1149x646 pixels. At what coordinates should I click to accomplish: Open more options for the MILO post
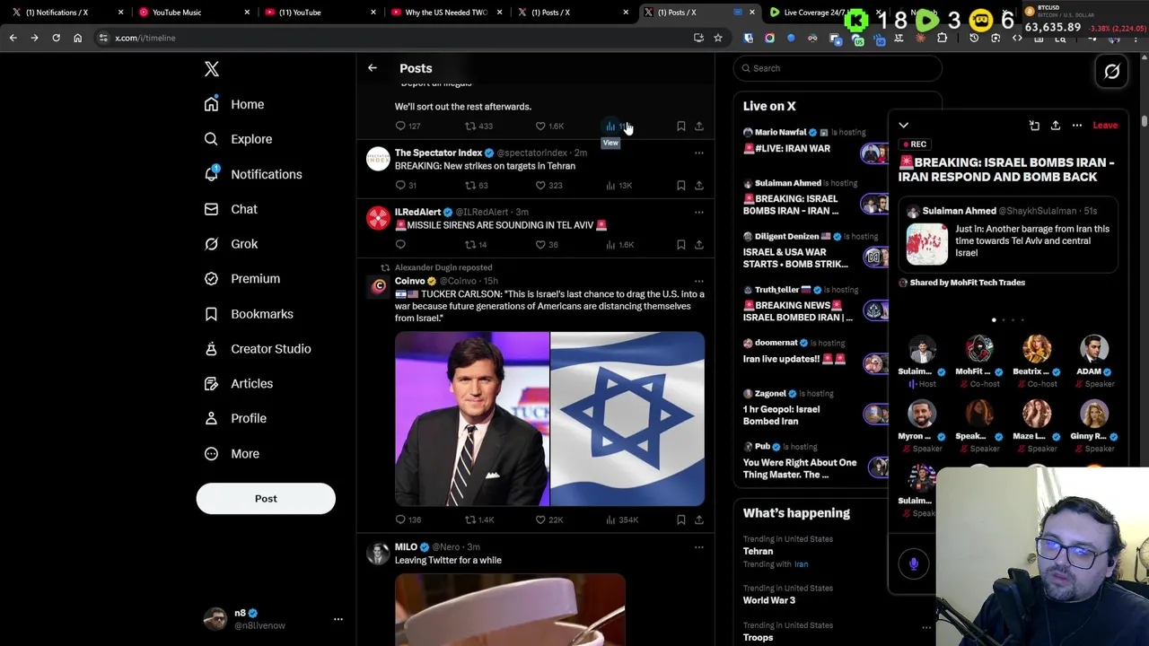(699, 546)
